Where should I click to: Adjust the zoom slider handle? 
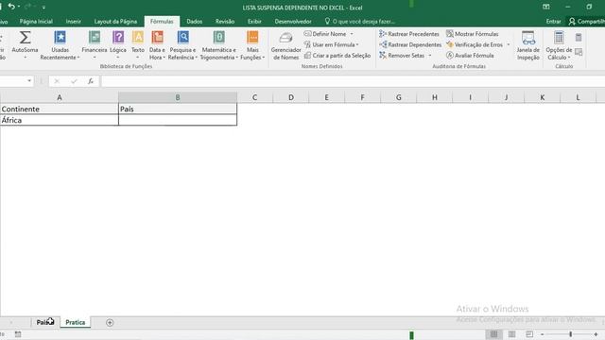570,334
